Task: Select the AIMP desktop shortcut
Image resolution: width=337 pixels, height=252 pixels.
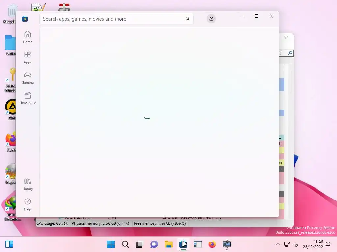Action: (11, 109)
